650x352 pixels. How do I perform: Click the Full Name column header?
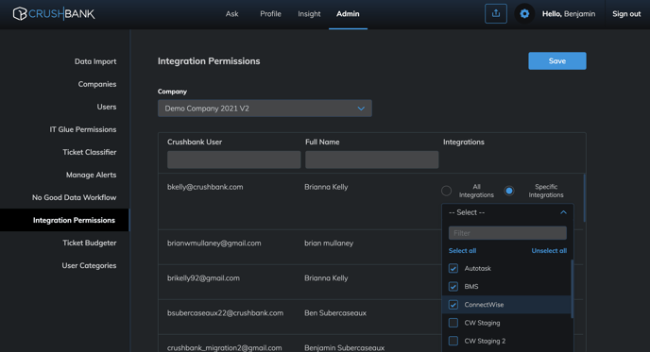322,142
